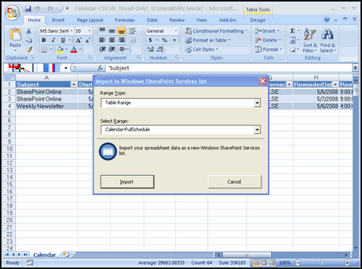The width and height of the screenshot is (362, 269).
Task: Toggle bottom vertical alignment
Action: pos(122,30)
